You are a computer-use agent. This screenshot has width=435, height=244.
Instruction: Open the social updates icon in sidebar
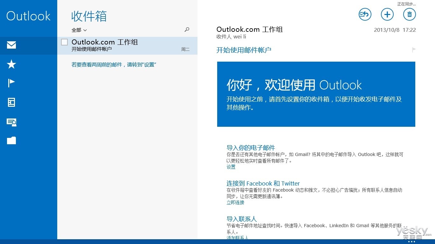11,122
